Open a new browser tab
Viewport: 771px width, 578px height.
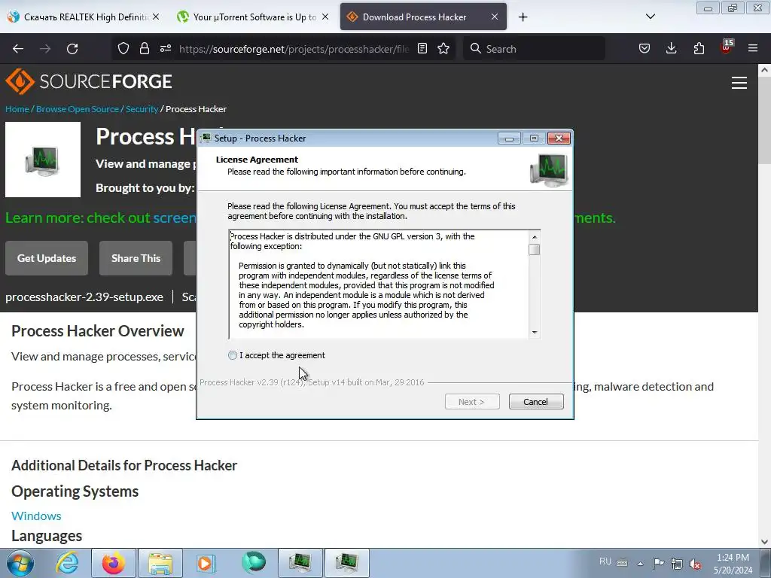523,17
